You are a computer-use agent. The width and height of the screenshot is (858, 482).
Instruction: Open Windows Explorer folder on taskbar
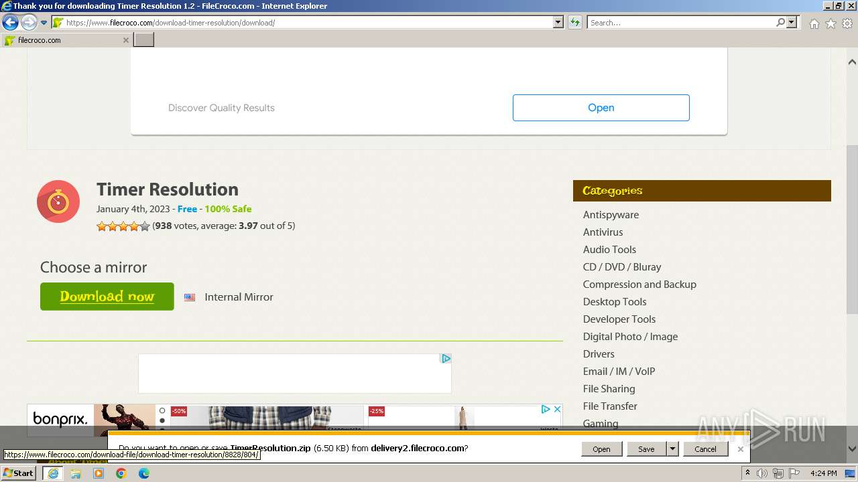pyautogui.click(x=76, y=473)
